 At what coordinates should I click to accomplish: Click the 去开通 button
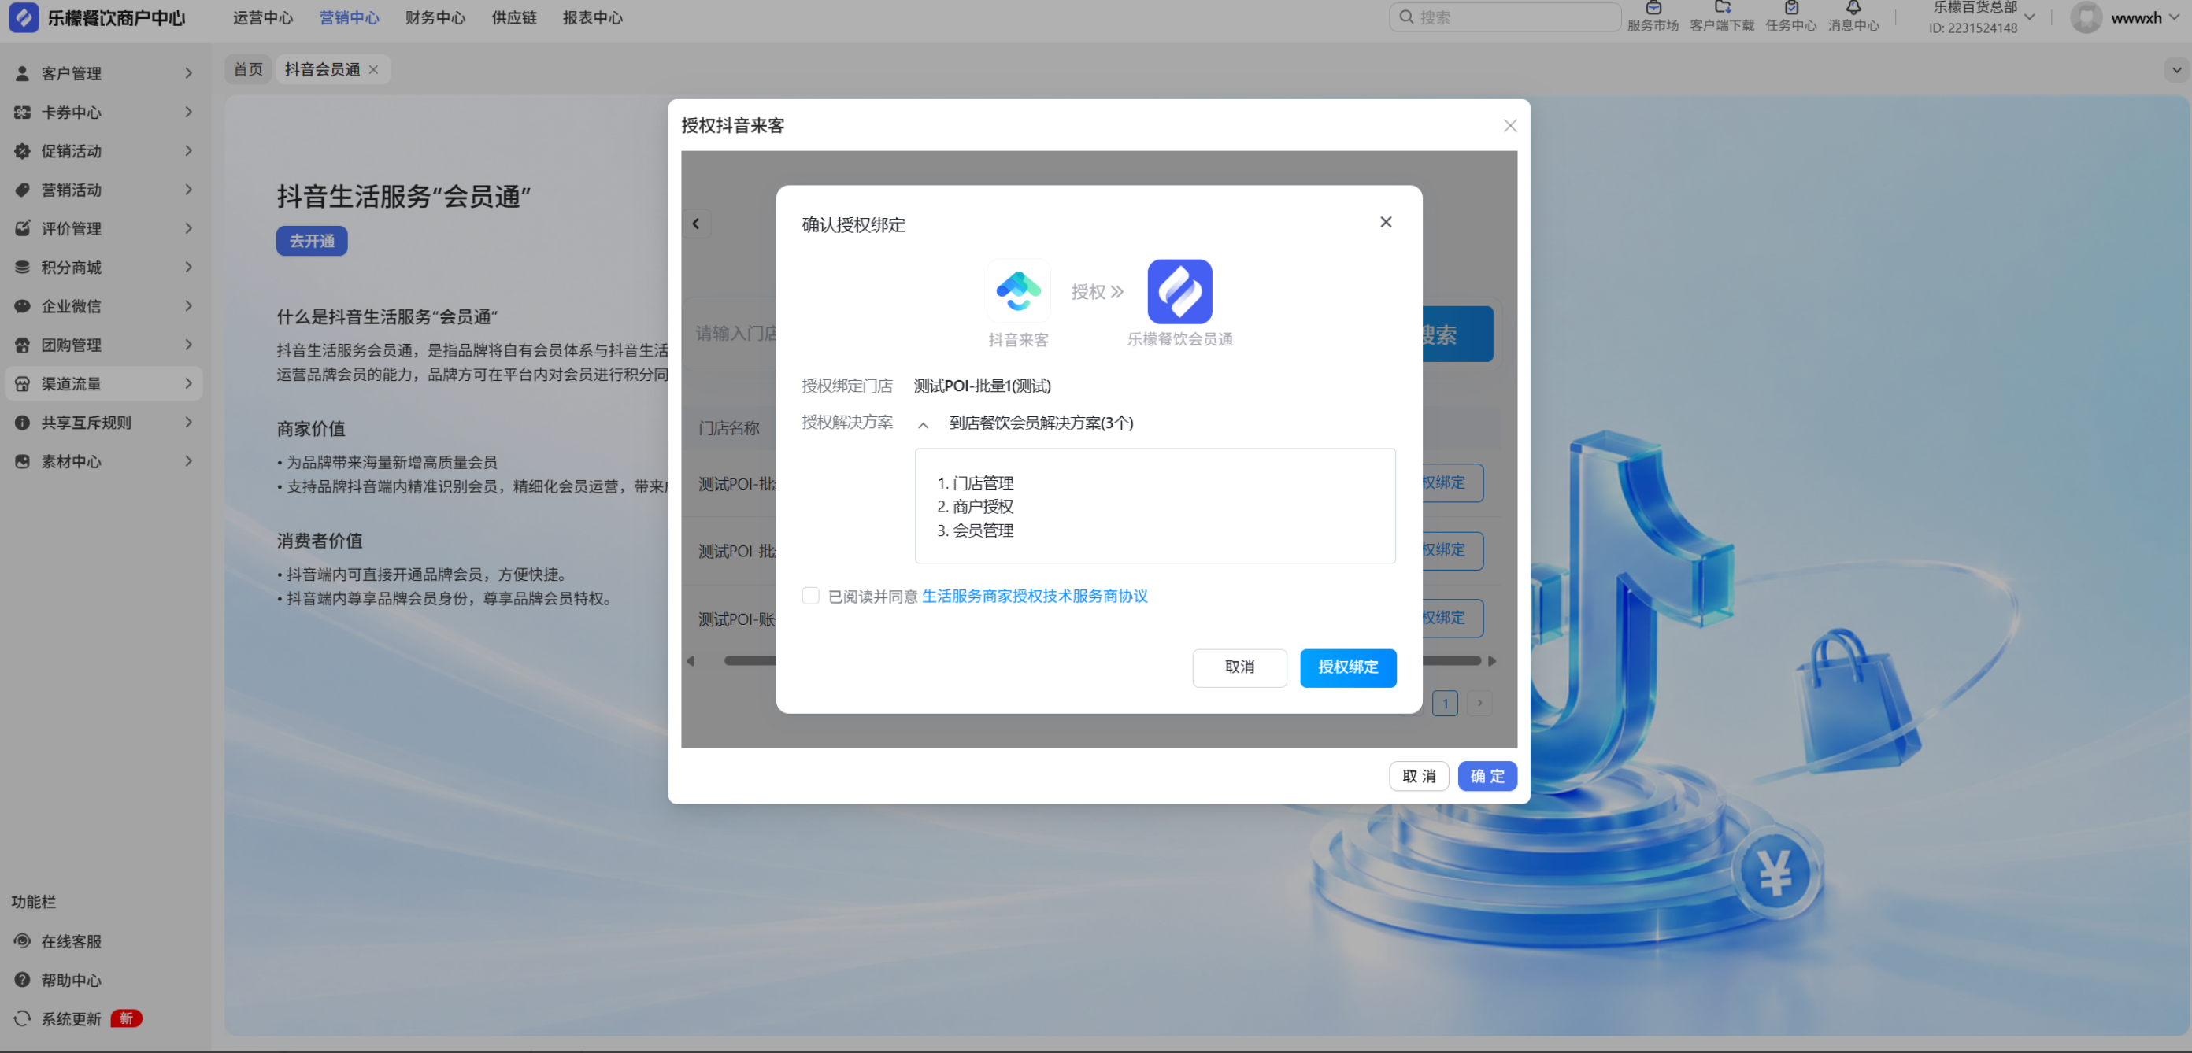[312, 241]
